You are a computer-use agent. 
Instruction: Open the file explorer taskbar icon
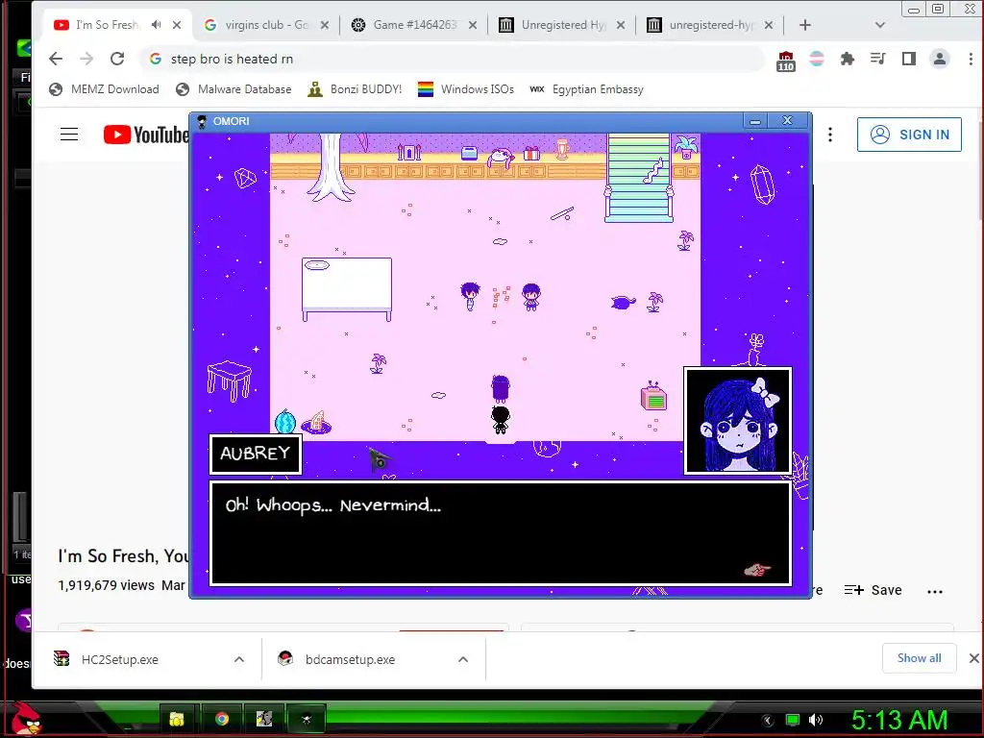click(x=177, y=719)
